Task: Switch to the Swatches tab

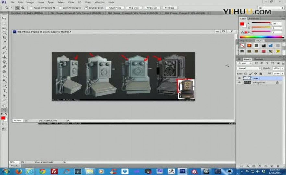Action: (254, 19)
